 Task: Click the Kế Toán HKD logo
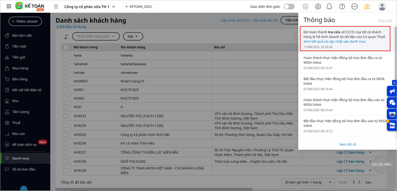pyautogui.click(x=30, y=6)
